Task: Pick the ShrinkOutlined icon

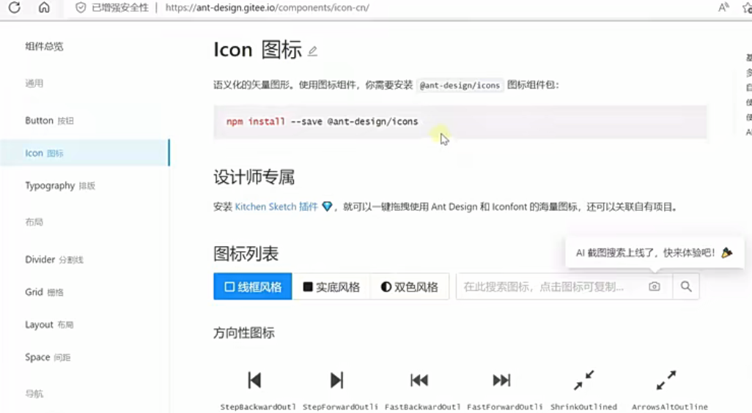Action: pyautogui.click(x=584, y=380)
